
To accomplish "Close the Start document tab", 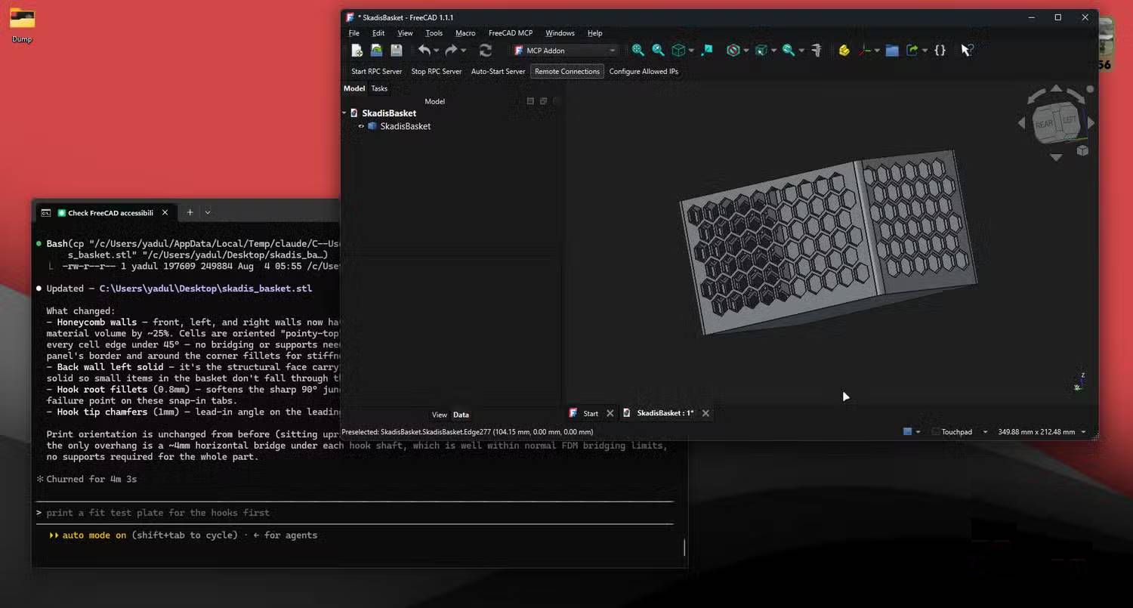I will (x=610, y=413).
